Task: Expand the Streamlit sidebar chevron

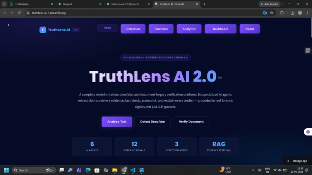Action: point(9,25)
